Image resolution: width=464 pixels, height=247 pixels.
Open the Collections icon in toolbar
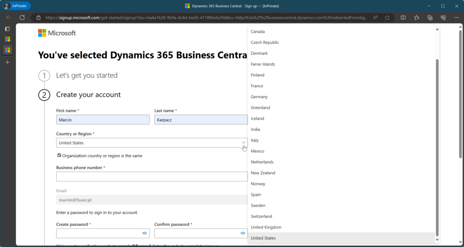[430, 18]
